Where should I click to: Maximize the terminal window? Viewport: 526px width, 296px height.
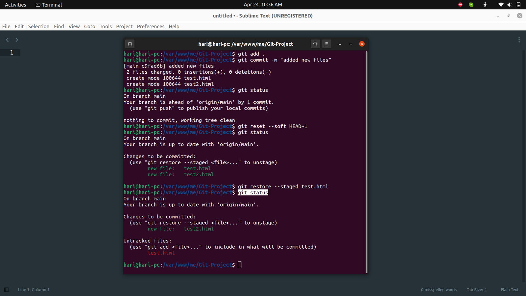pos(351,44)
